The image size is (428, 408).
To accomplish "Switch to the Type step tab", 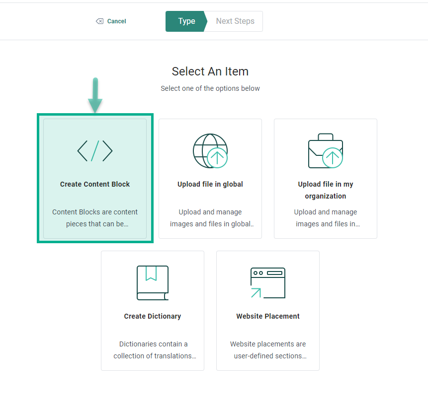I will [x=186, y=21].
